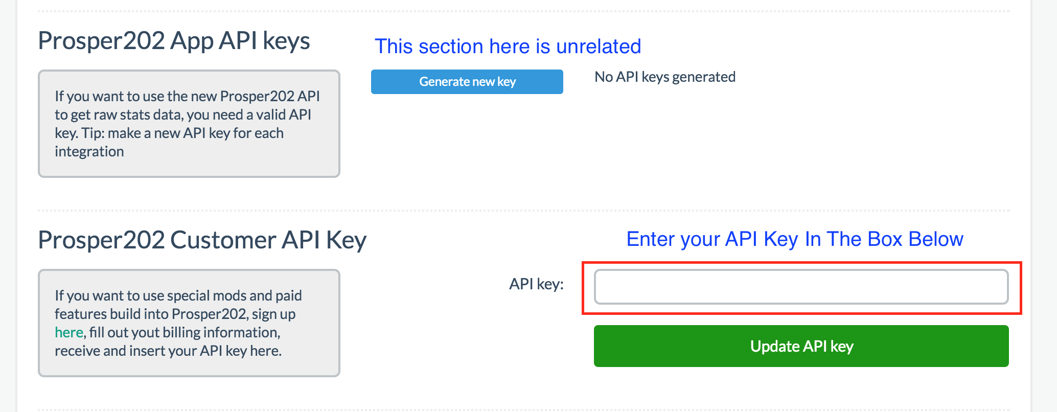
Task: Click the word 'integration' in the App info box
Action: coord(89,152)
